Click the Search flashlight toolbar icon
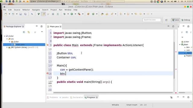The height and width of the screenshot is (108, 193). click(x=112, y=14)
